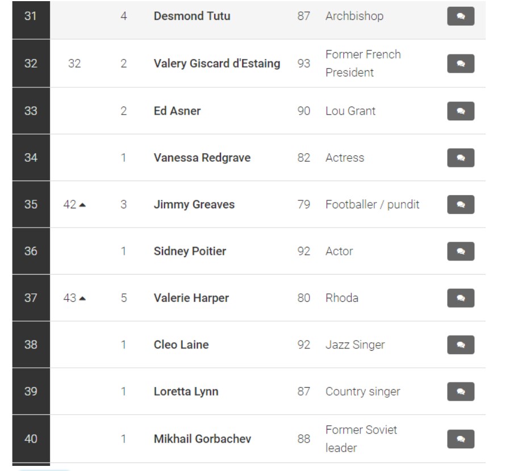Open comments for Sidney Poitier
The image size is (505, 471).
click(x=460, y=251)
